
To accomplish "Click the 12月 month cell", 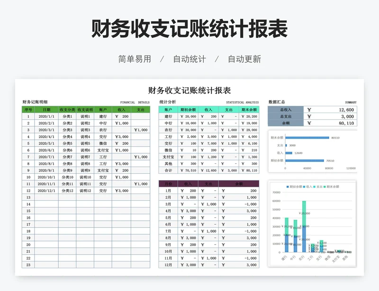I will point(168,265).
